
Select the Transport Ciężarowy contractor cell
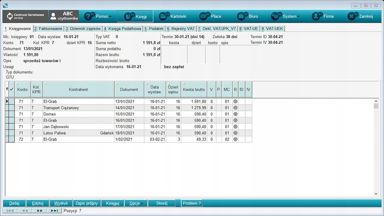click(x=78, y=108)
